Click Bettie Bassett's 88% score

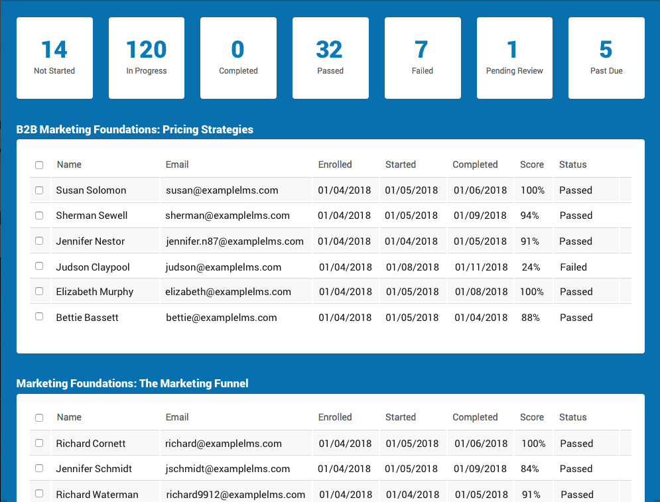(x=531, y=317)
